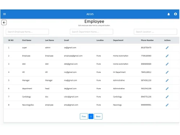Image resolution: width=180 pixels, height=135 pixels.
Task: Edit the employee@gmail.com row with the pencil
Action: [x=167, y=56]
